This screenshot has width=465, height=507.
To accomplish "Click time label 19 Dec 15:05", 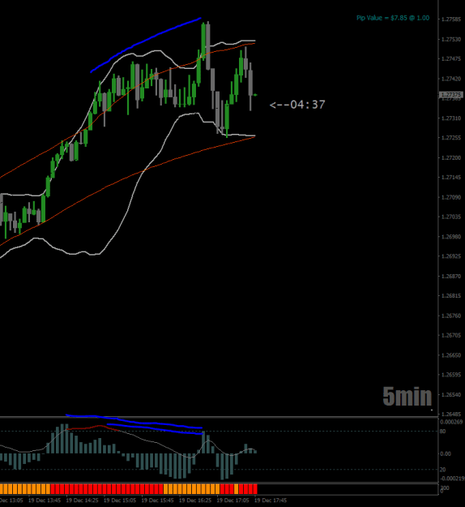I will pyautogui.click(x=120, y=501).
